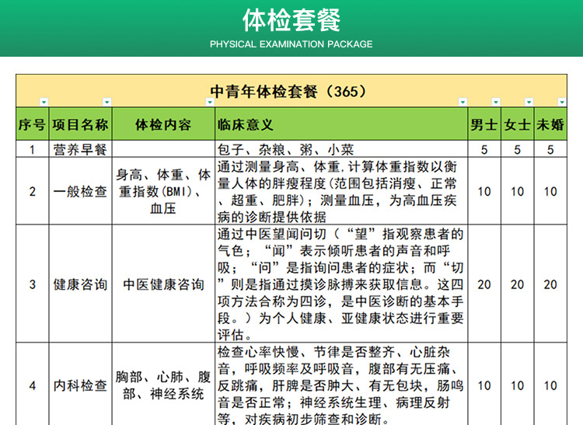The height and width of the screenshot is (425, 583).
Task: Open the filter arrow above 序号 column
Action: tap(44, 103)
